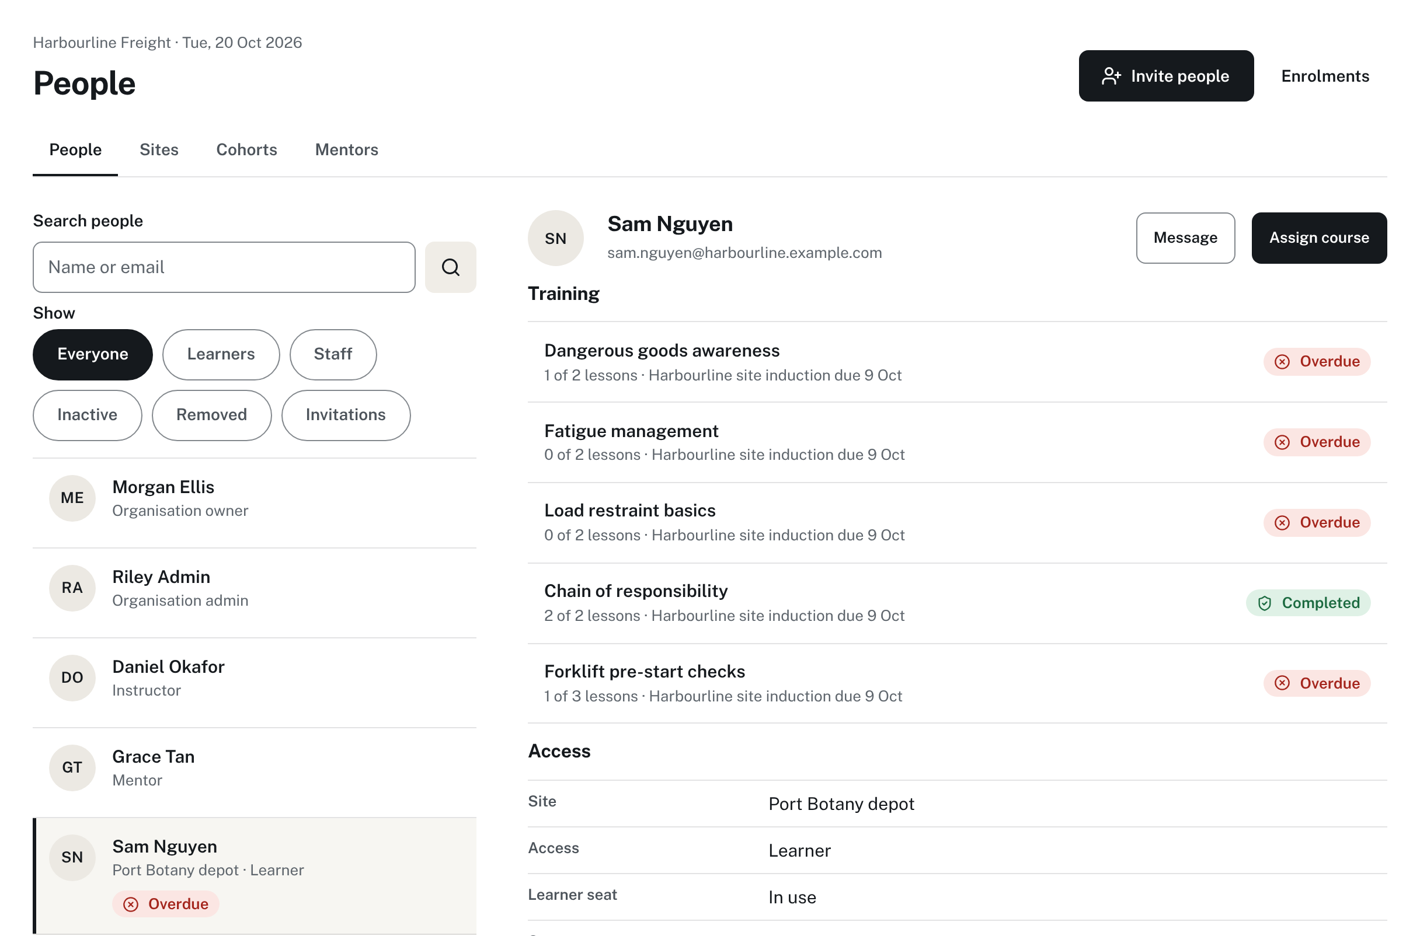Click the Overdue icon for Forklift pre-start checks
Viewport: 1420px width, 936px height.
tap(1282, 683)
